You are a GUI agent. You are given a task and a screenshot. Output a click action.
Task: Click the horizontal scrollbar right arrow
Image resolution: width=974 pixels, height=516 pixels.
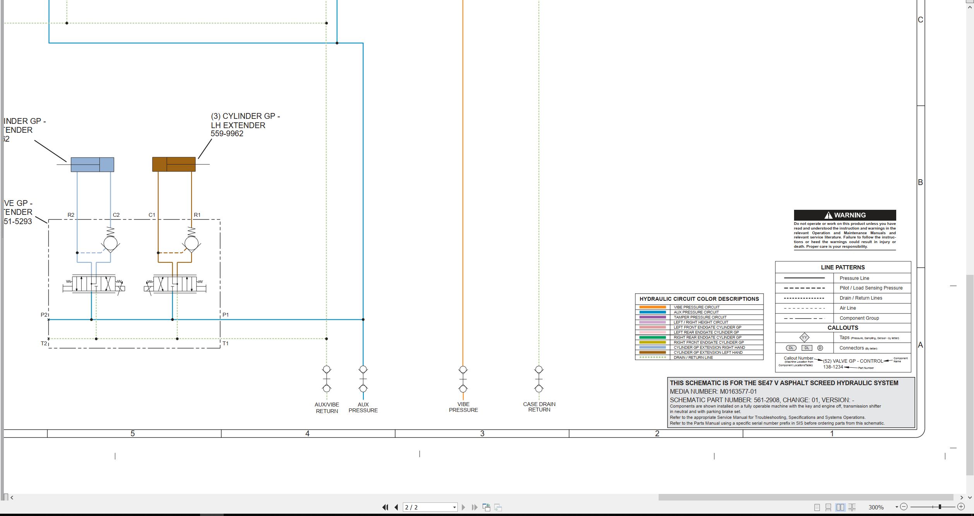coord(962,497)
